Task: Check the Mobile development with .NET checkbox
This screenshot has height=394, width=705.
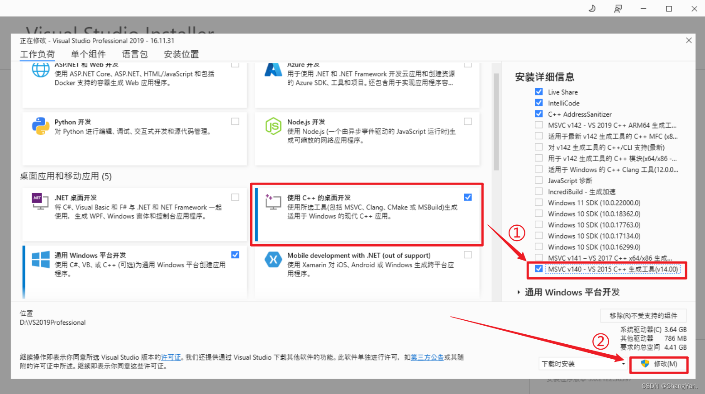Action: coord(468,255)
